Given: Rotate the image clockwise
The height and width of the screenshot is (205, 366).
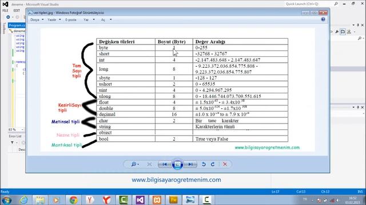Looking at the screenshot, I should 213,165.
